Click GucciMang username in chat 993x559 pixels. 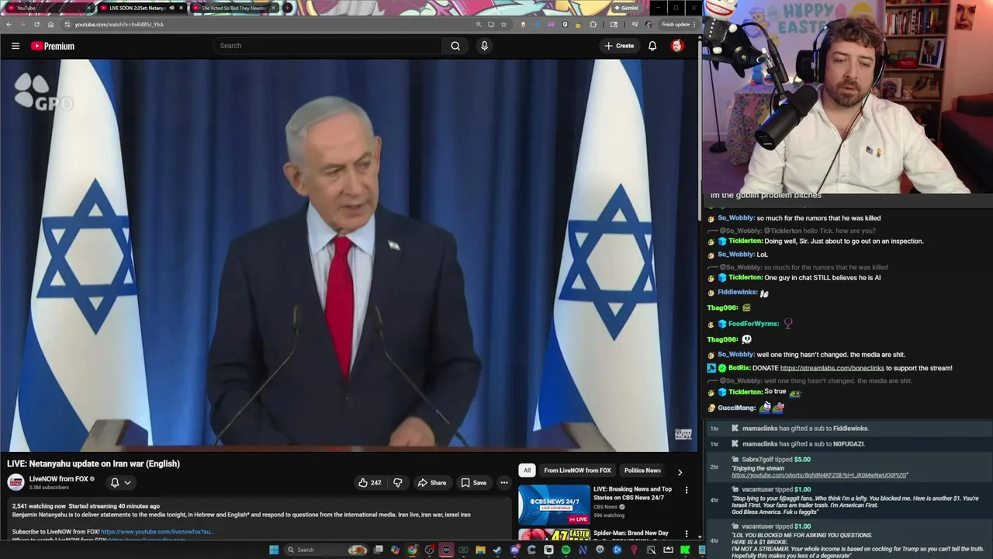(736, 408)
